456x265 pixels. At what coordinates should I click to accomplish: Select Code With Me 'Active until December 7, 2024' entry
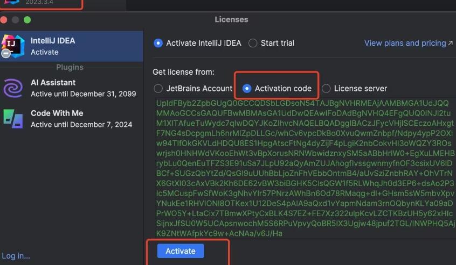coord(81,124)
